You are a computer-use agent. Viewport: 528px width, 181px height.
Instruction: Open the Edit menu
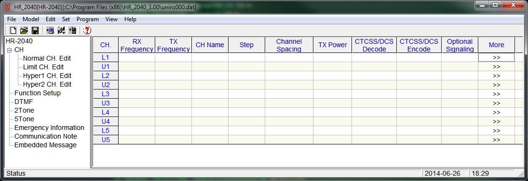pyautogui.click(x=51, y=19)
